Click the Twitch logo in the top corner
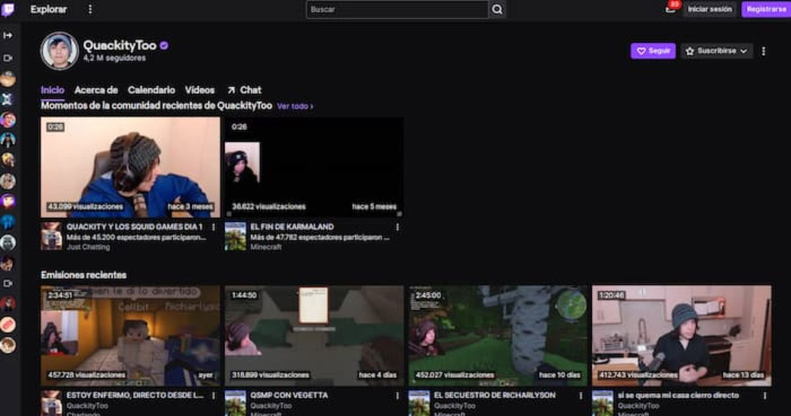The height and width of the screenshot is (416, 791). (x=10, y=10)
